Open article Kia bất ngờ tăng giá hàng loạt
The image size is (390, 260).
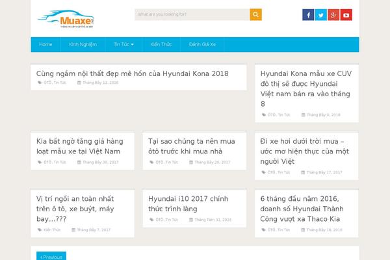tap(79, 146)
